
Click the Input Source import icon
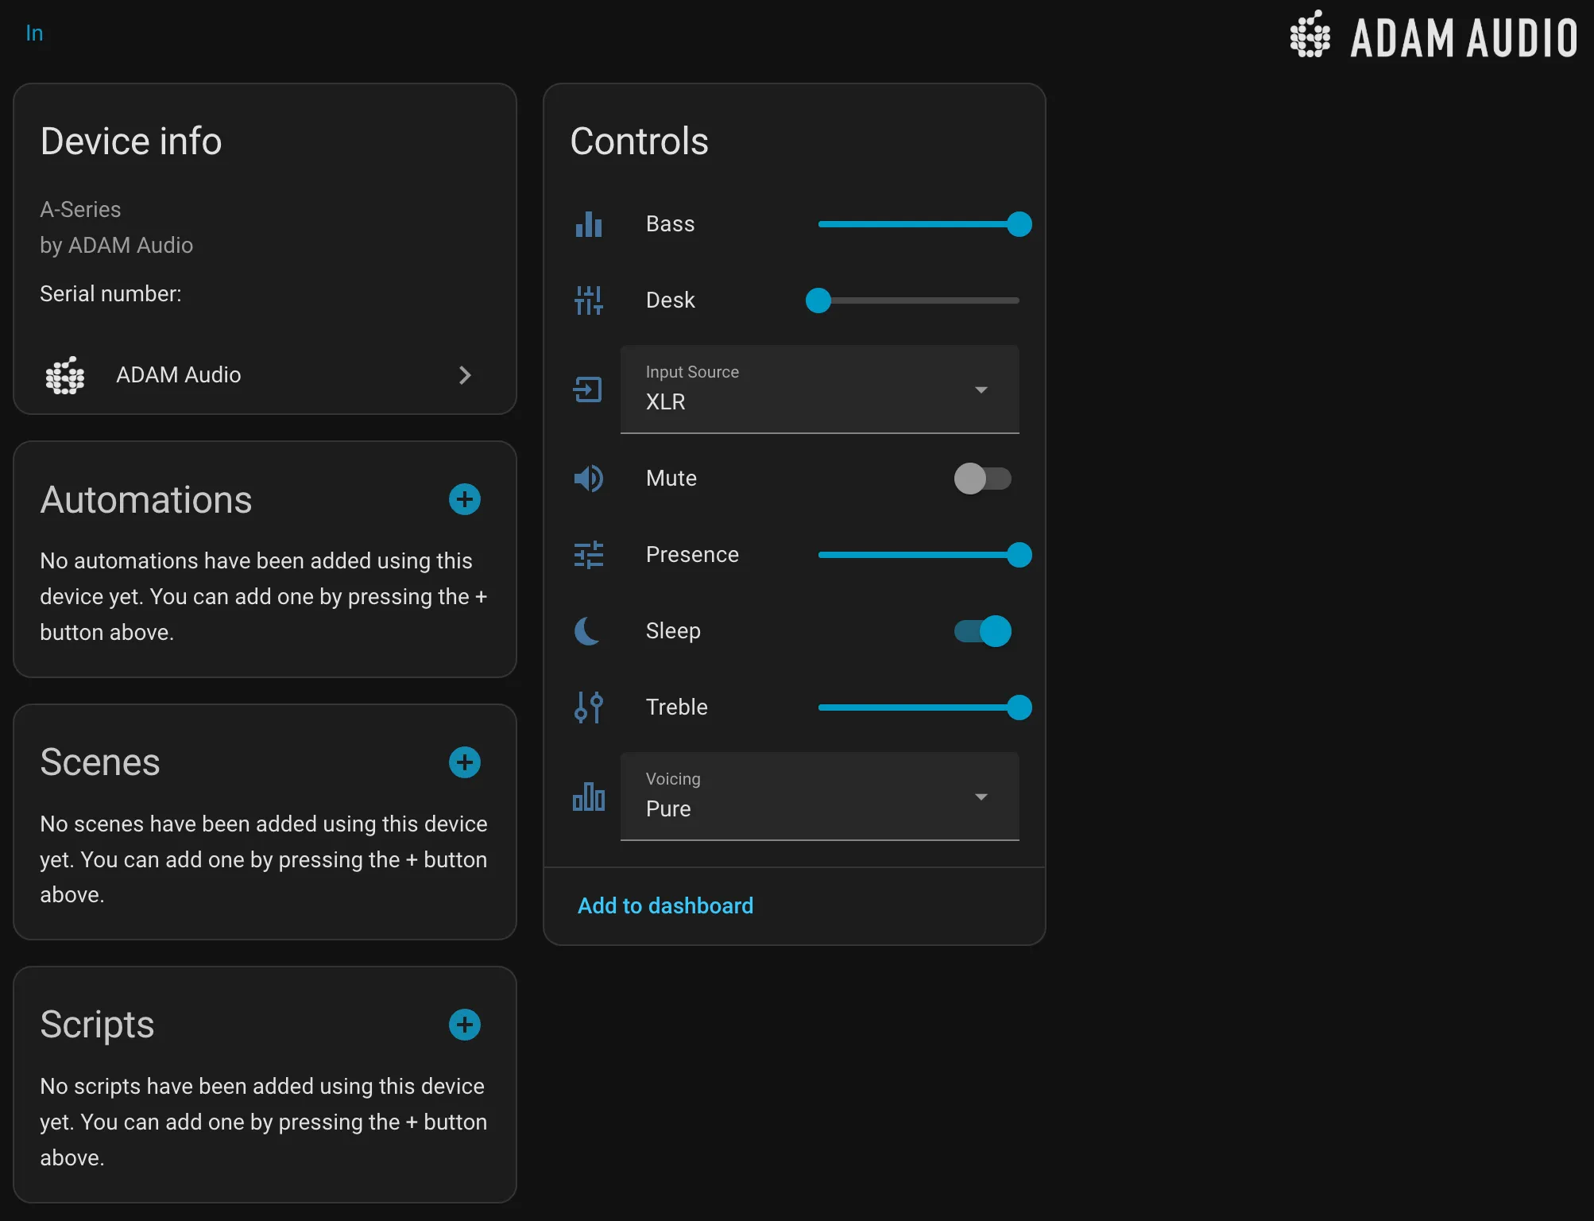point(588,390)
